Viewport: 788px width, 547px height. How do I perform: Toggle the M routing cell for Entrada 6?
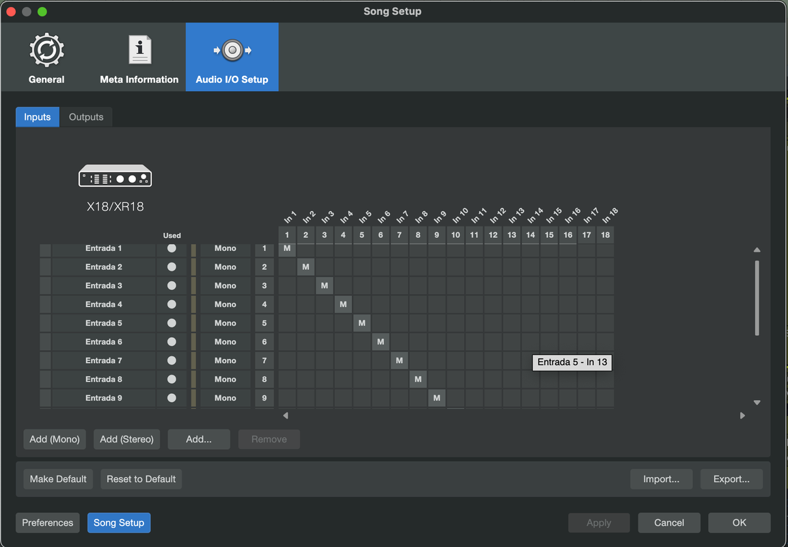pos(381,342)
